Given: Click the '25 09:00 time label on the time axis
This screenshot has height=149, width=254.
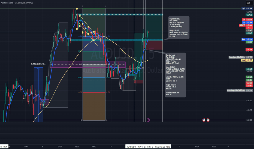Looking at the screenshot, I should (x=4, y=147).
